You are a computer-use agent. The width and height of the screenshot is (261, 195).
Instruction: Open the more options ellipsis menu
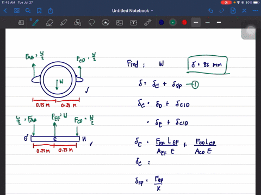tap(256, 11)
